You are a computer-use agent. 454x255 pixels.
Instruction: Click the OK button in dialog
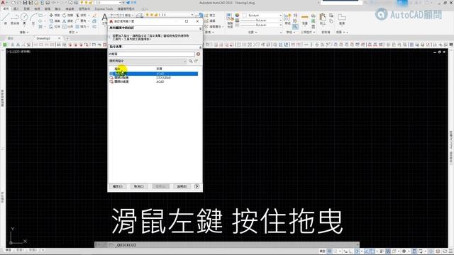coord(118,186)
